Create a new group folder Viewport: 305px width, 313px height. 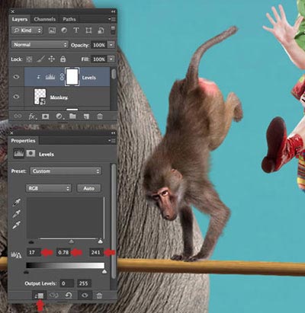pos(72,117)
